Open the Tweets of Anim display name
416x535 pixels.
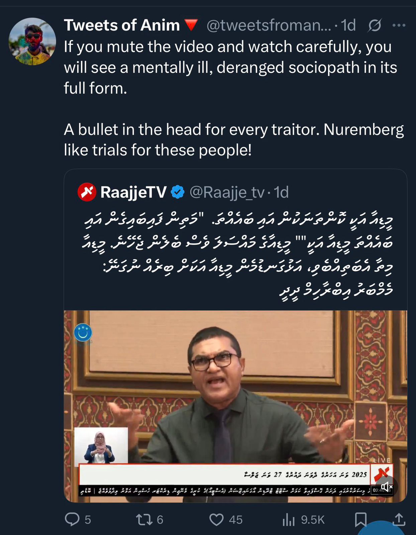click(122, 25)
